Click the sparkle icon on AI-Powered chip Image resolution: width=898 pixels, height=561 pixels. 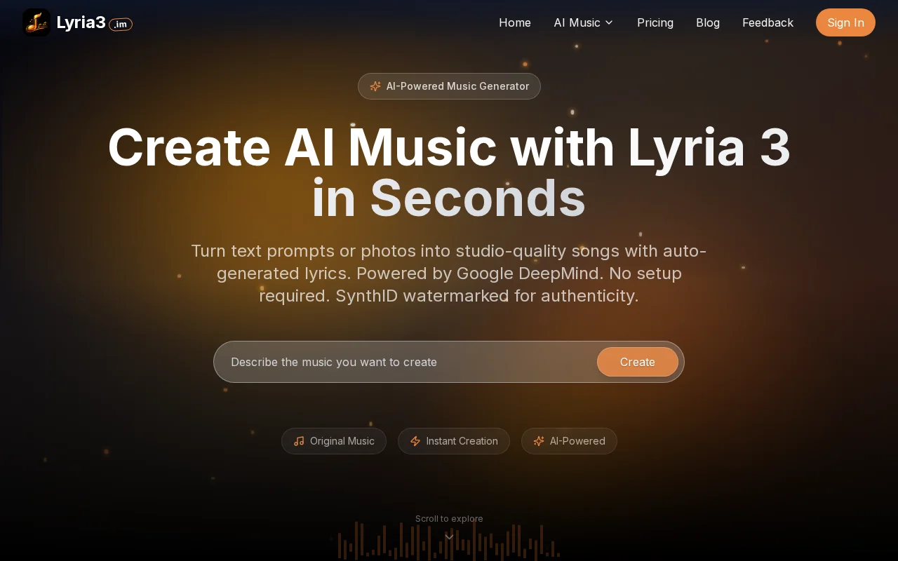tap(539, 441)
